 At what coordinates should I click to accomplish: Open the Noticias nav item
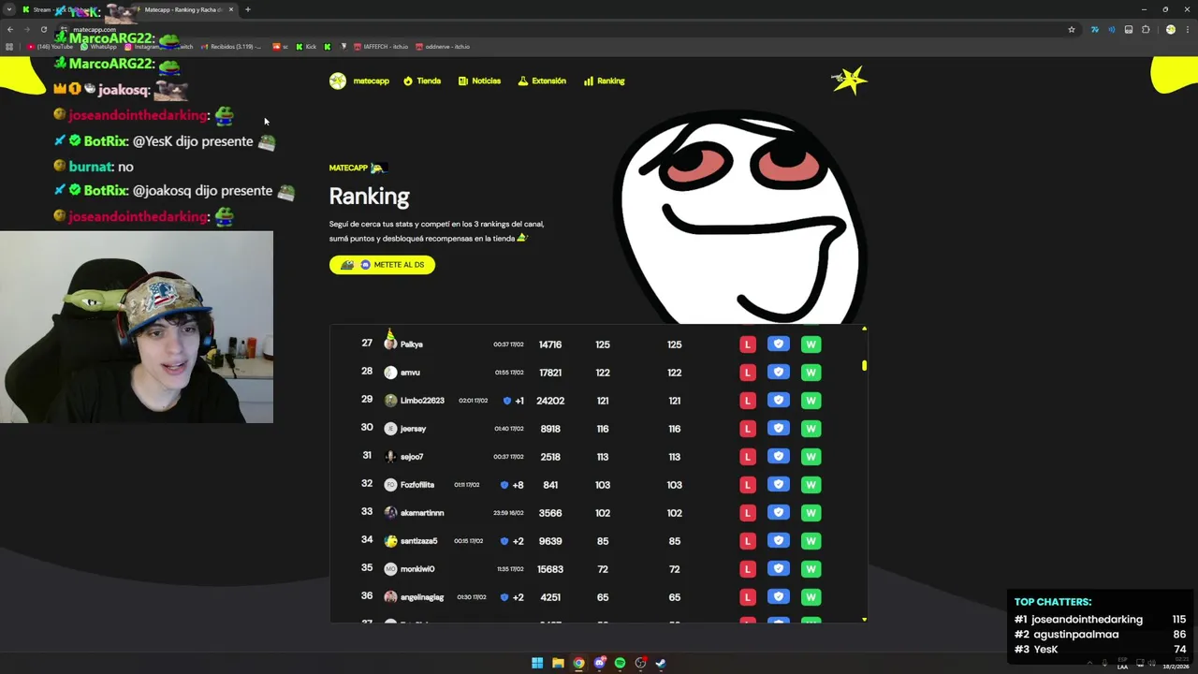479,81
